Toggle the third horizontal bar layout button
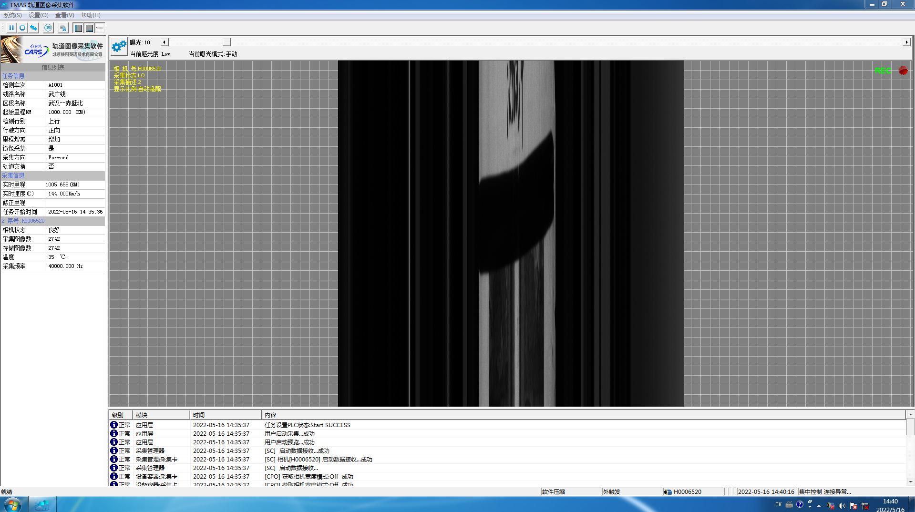 tap(100, 28)
